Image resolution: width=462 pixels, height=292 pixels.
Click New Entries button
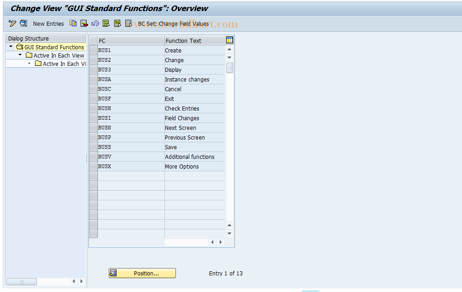click(x=48, y=24)
